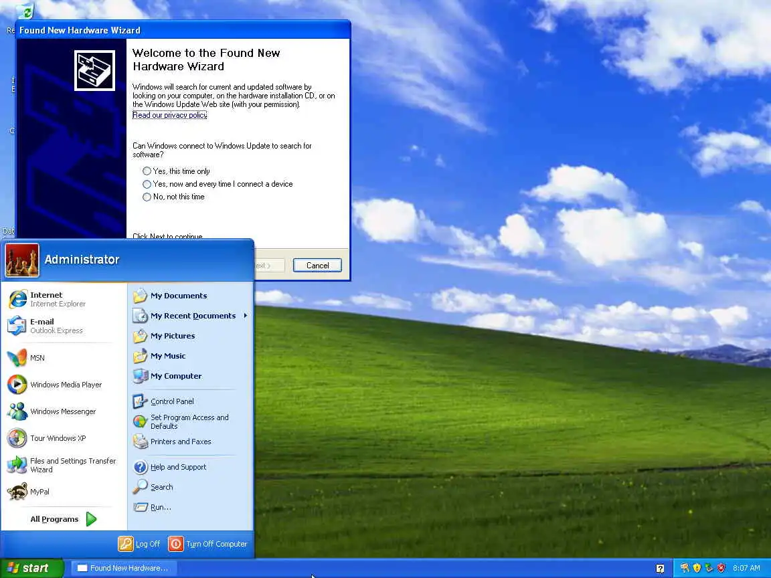Open 'Read our privacy policy' link
The image size is (771, 578).
[169, 115]
